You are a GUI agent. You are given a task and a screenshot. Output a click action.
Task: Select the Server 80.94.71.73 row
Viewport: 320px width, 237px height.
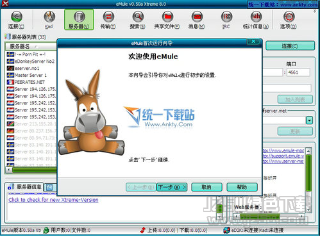pos(31,138)
